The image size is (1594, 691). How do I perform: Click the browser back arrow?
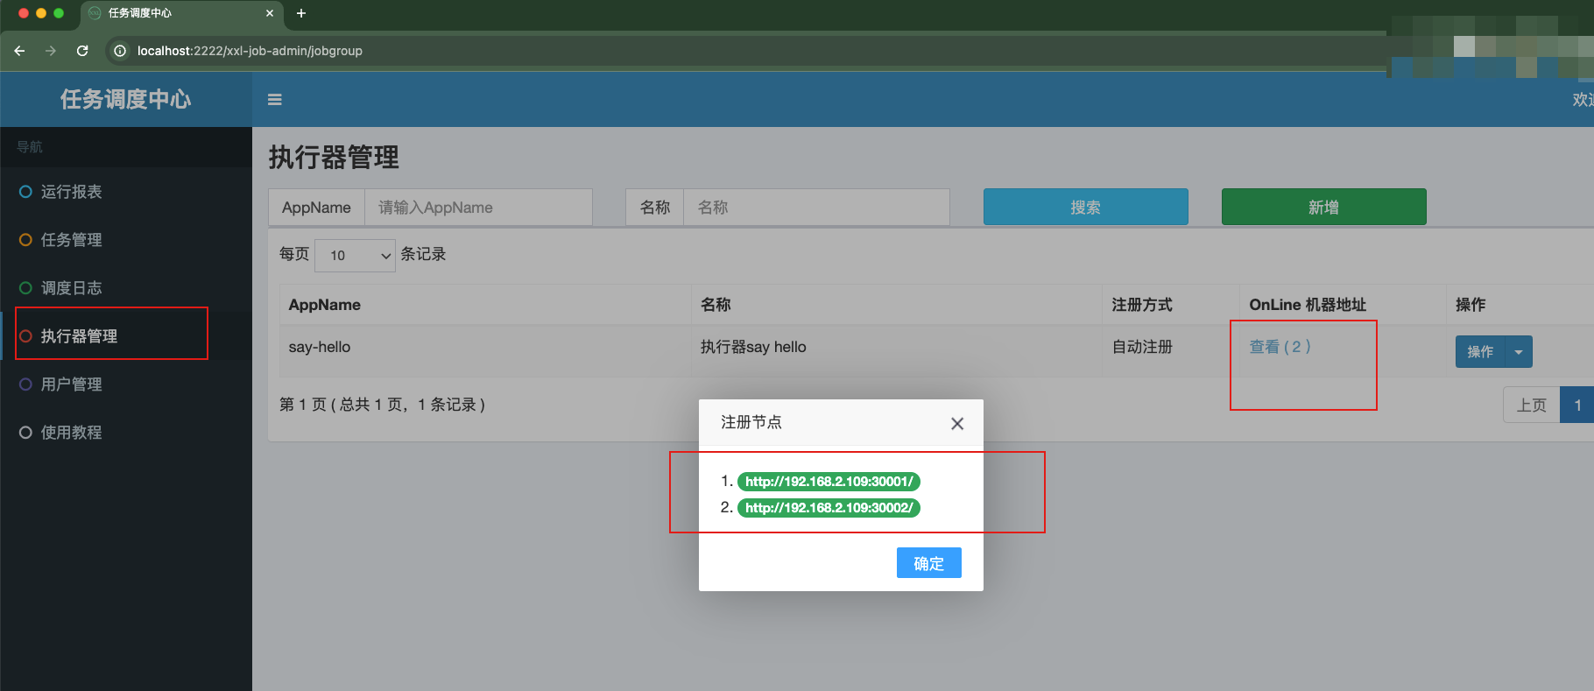click(x=19, y=51)
